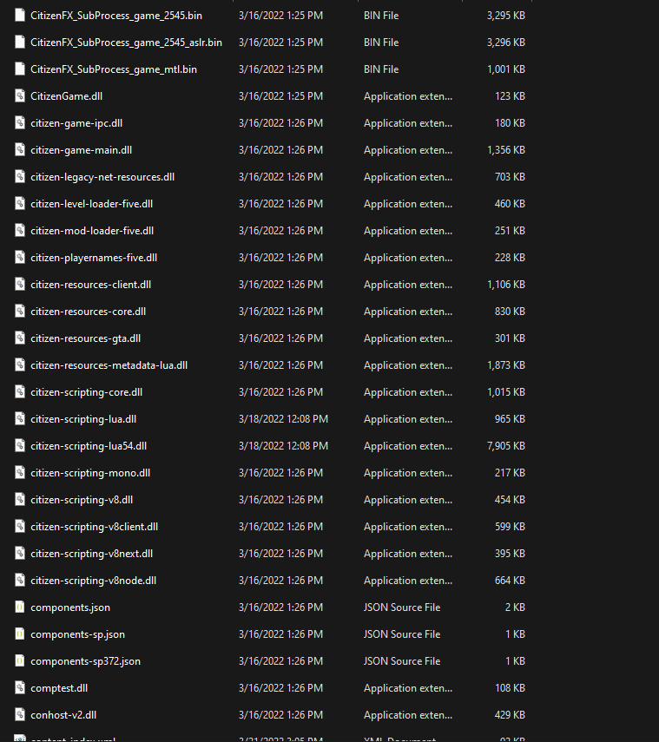Viewport: 659px width, 742px height.
Task: Select the comptest.dll file name
Action: pos(59,688)
